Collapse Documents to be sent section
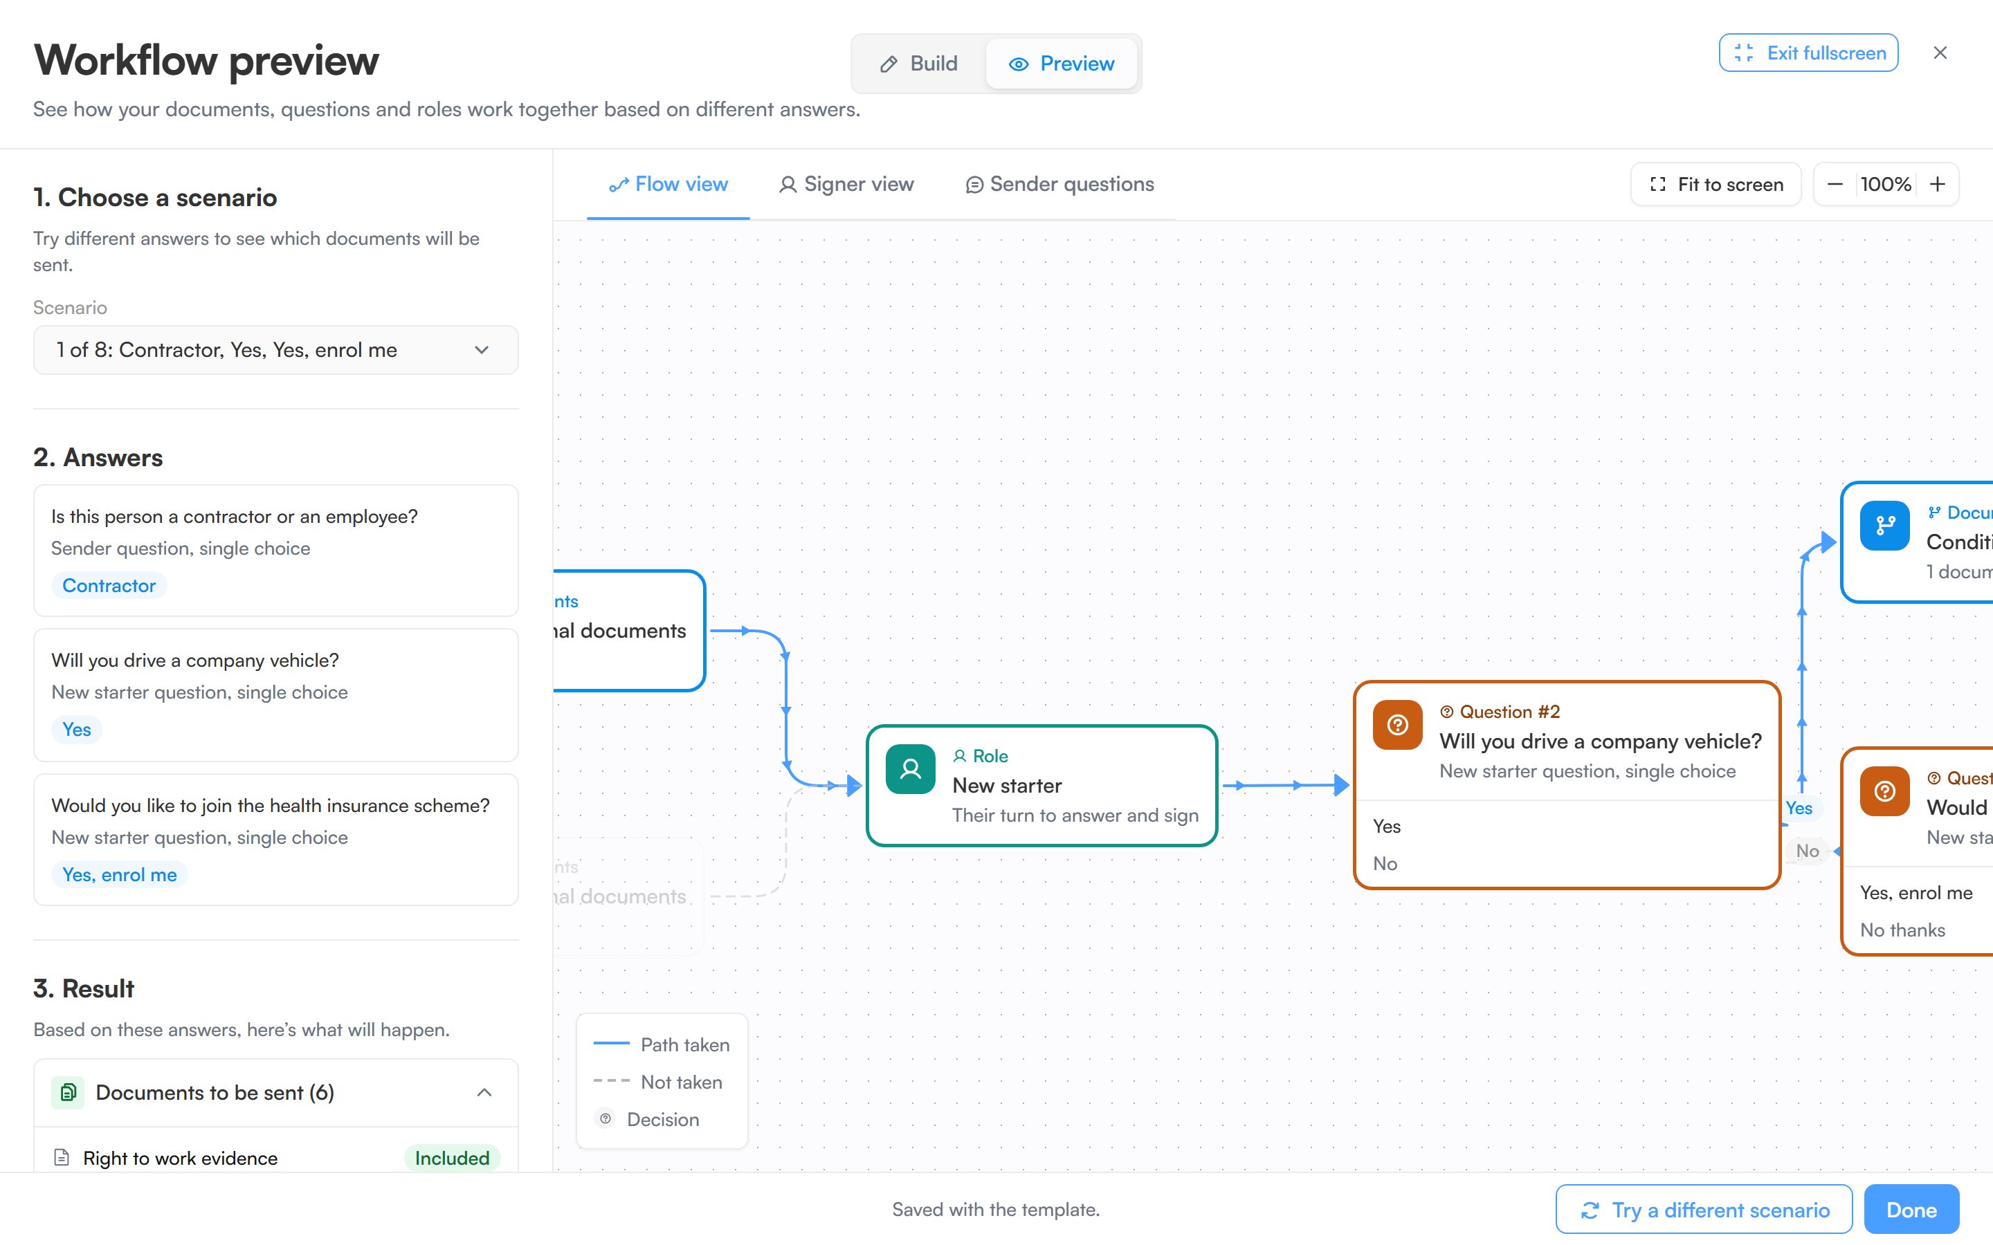Viewport: 1993px width, 1245px height. click(x=484, y=1093)
